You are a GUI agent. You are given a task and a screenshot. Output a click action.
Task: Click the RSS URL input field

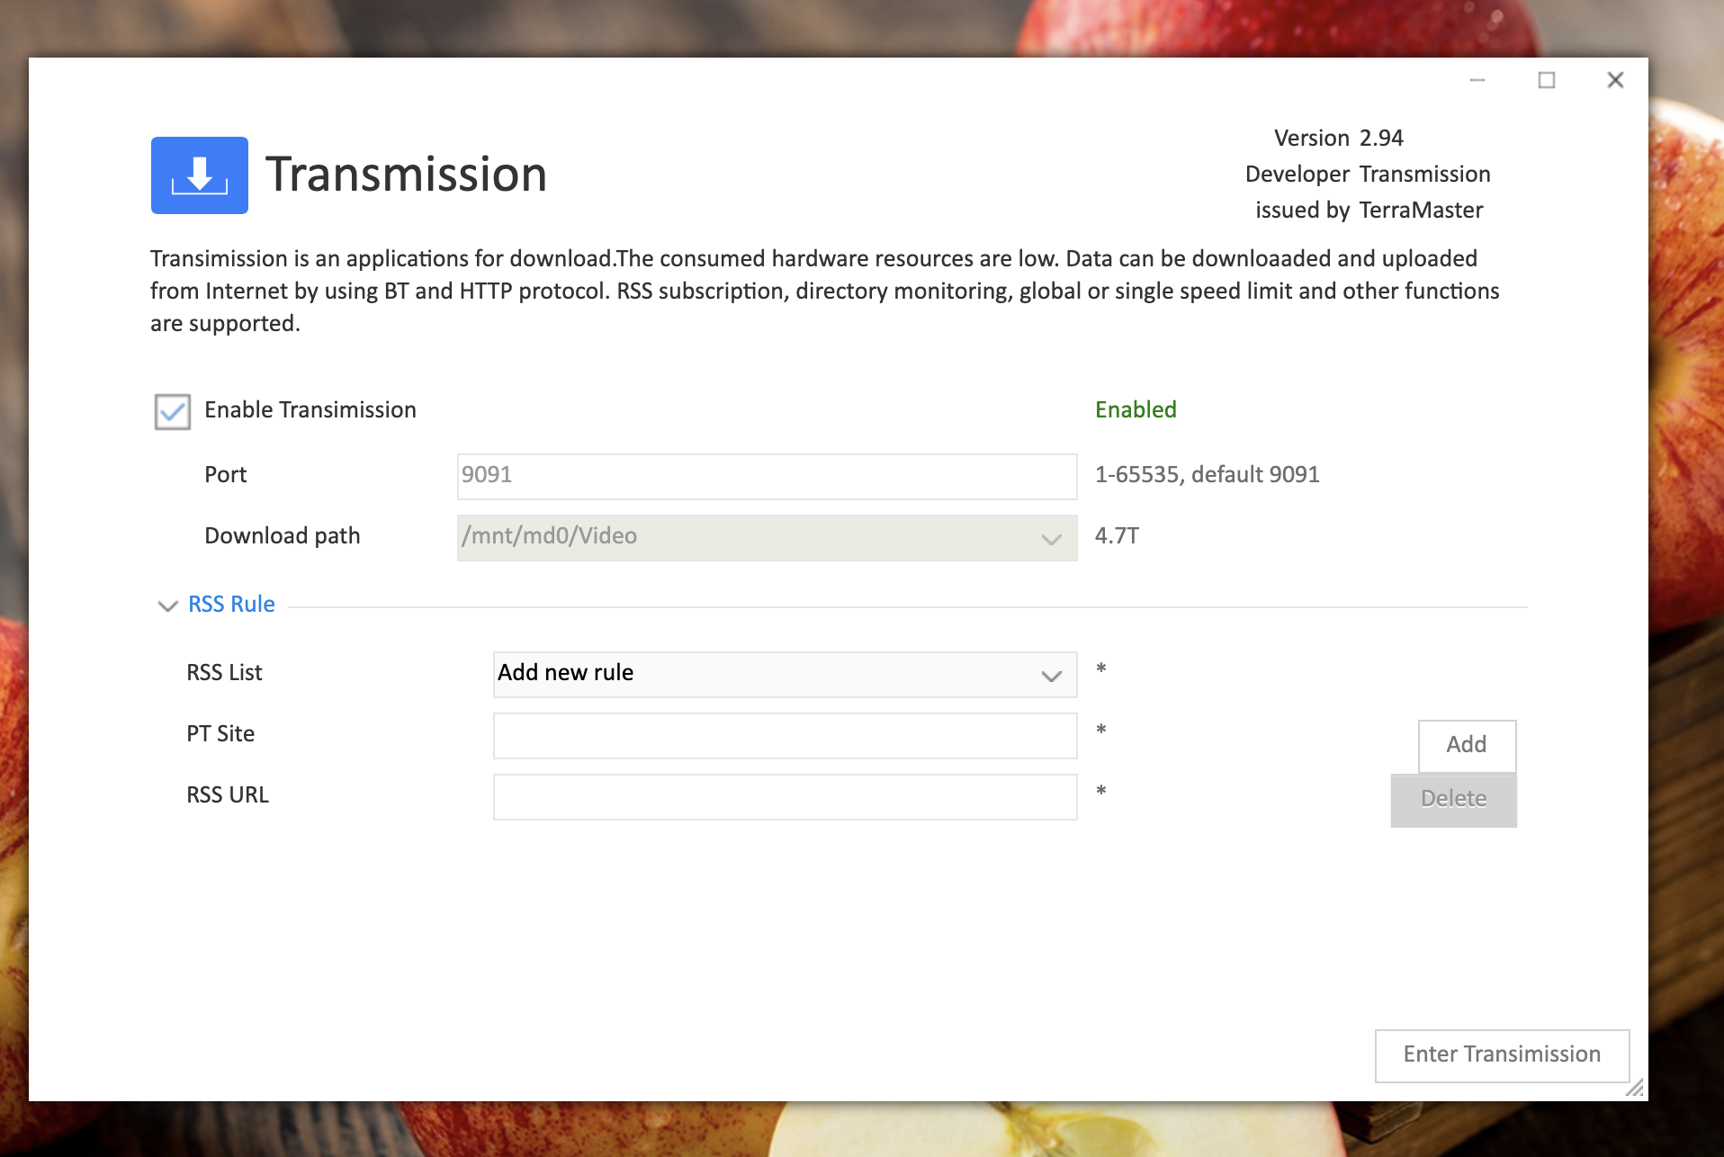coord(784,796)
